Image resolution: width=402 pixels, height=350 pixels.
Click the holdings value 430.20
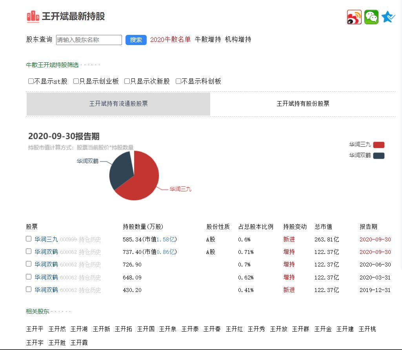132,290
